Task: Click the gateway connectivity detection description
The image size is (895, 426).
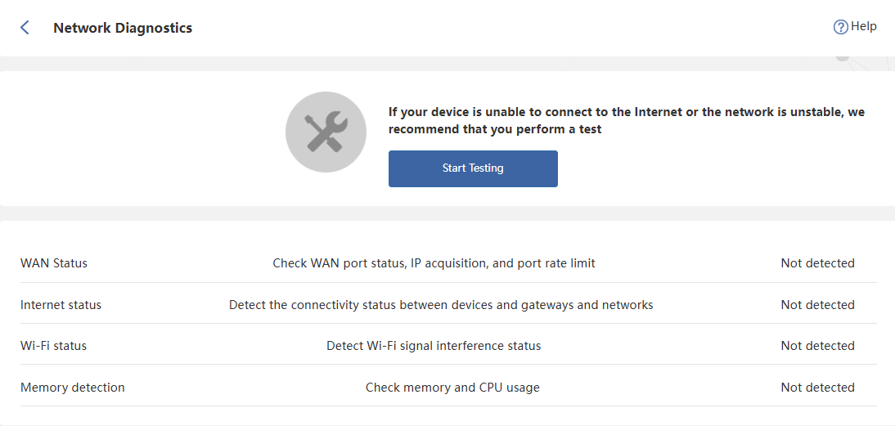Action: click(441, 305)
